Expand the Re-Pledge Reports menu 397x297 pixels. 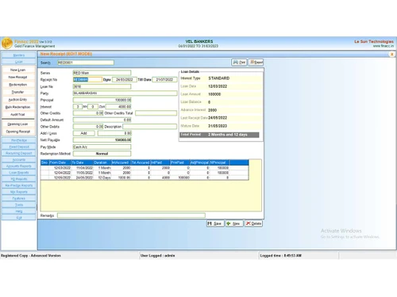click(18, 185)
